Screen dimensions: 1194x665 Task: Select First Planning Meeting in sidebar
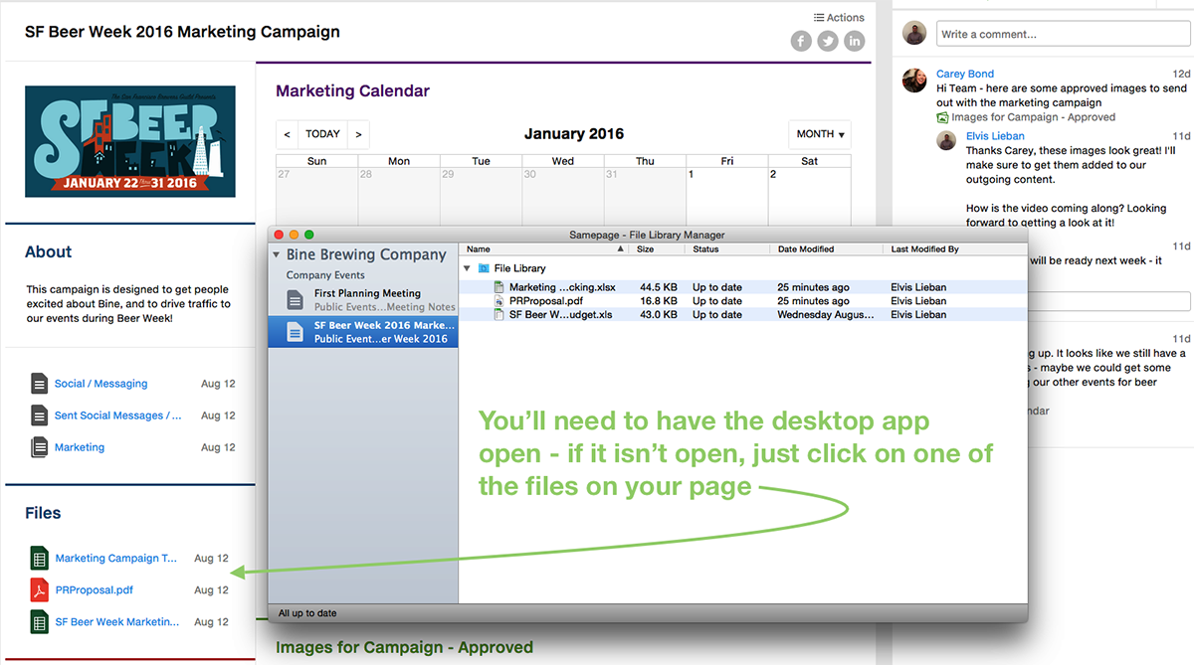pos(367,293)
